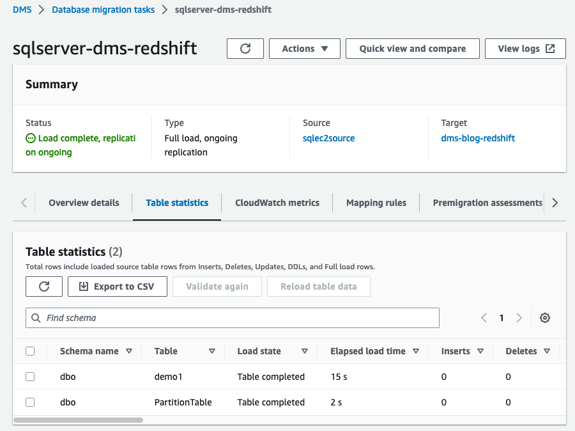Open the dms-blog-redshift target link
The image size is (575, 431).
478,137
